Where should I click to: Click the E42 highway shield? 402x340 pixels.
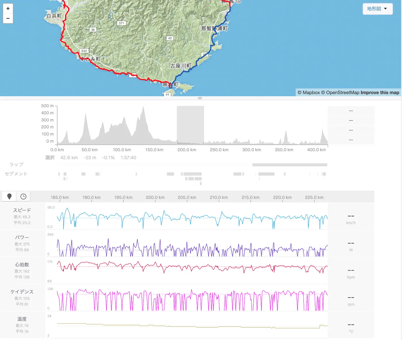coord(84,51)
